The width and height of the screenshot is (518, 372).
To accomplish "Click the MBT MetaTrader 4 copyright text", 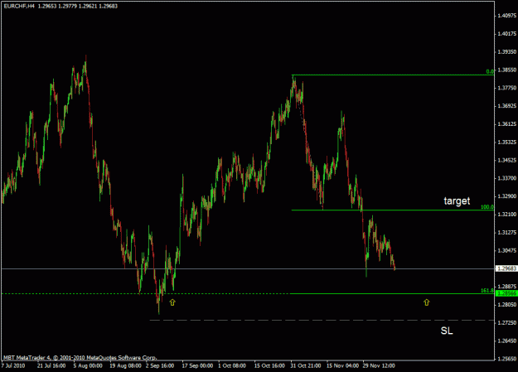I will coord(80,357).
